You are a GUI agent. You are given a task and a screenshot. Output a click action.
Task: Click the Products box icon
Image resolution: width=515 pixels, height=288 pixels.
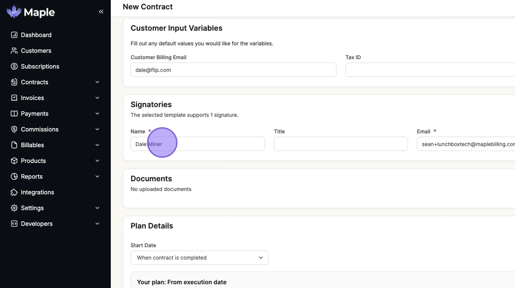tap(14, 161)
